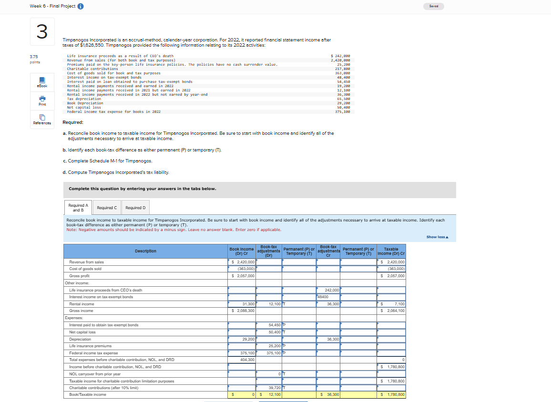Open the eBook resource
Image resolution: width=551 pixels, height=402 pixels.
[42, 82]
